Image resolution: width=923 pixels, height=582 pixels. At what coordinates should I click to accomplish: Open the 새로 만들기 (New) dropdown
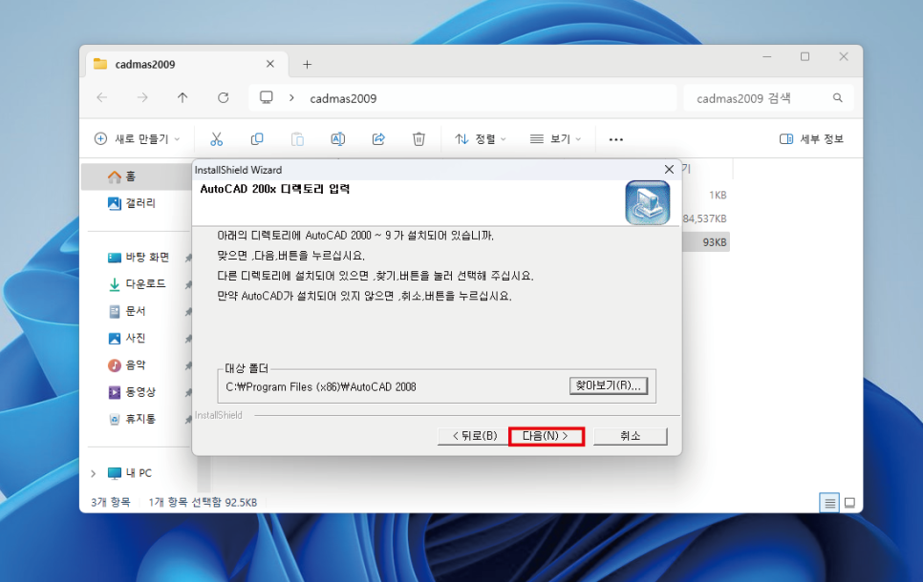137,139
